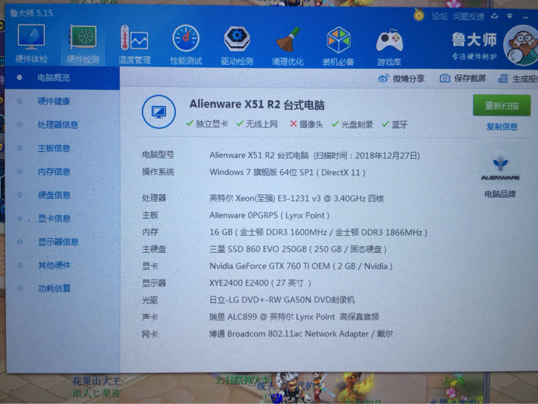Select the 硬件检测 hardware detection icon

pos(82,43)
